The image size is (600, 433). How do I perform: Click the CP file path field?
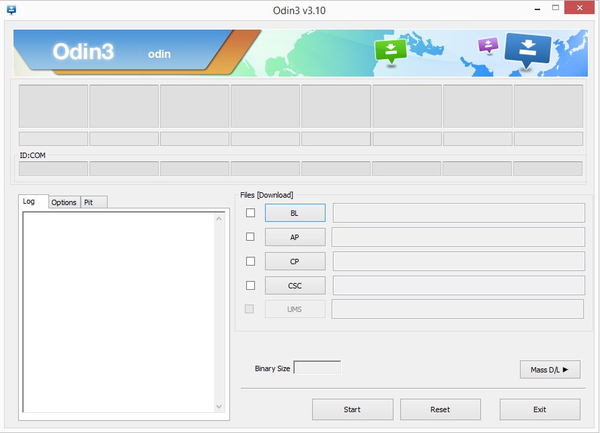point(459,262)
